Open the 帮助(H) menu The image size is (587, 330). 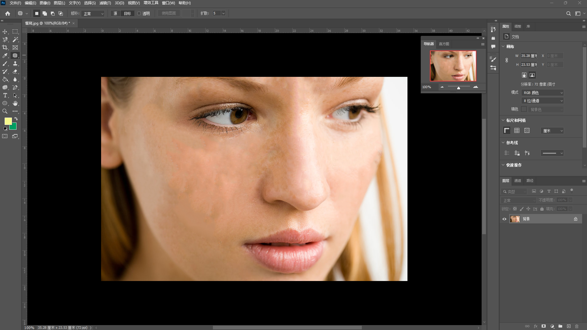pos(184,3)
